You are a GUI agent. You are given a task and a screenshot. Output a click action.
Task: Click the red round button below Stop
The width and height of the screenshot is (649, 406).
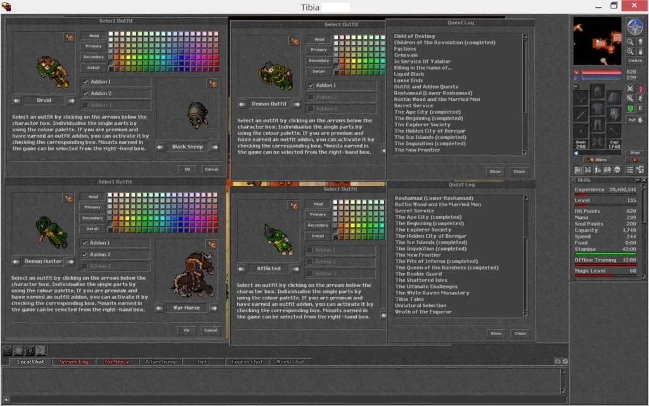tap(635, 160)
